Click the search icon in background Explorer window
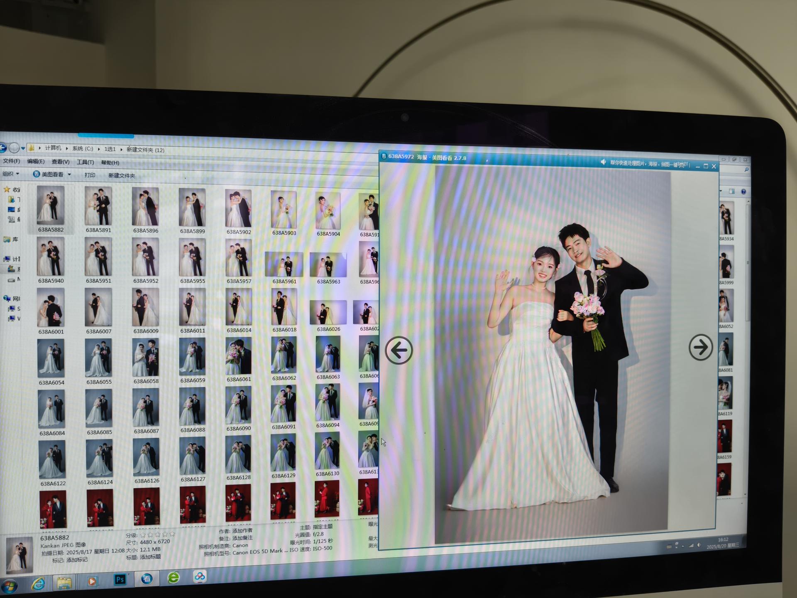797x598 pixels. point(746,169)
